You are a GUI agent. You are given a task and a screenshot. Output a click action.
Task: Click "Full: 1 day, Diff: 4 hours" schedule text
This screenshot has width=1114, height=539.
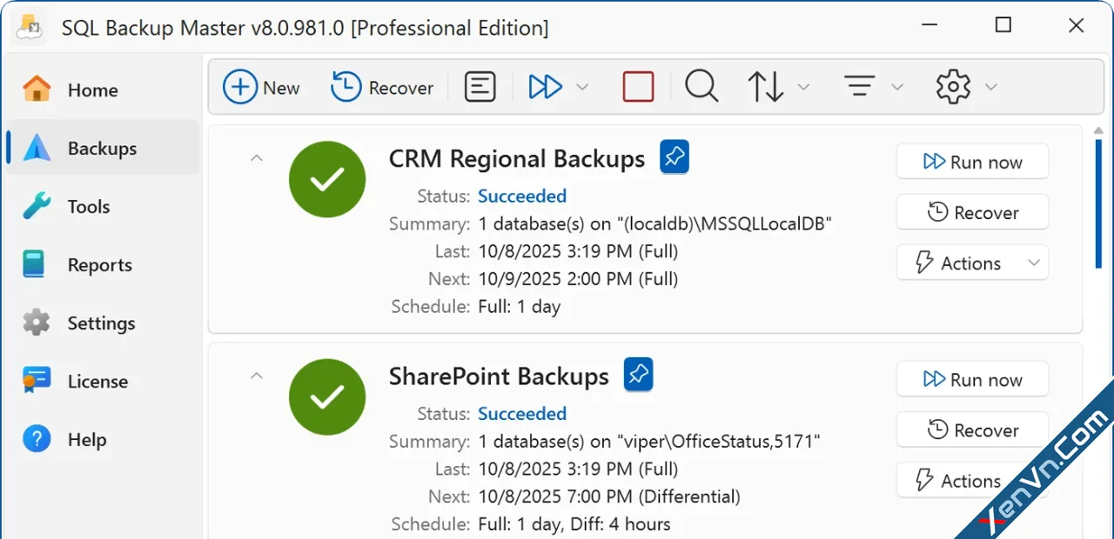pyautogui.click(x=574, y=524)
